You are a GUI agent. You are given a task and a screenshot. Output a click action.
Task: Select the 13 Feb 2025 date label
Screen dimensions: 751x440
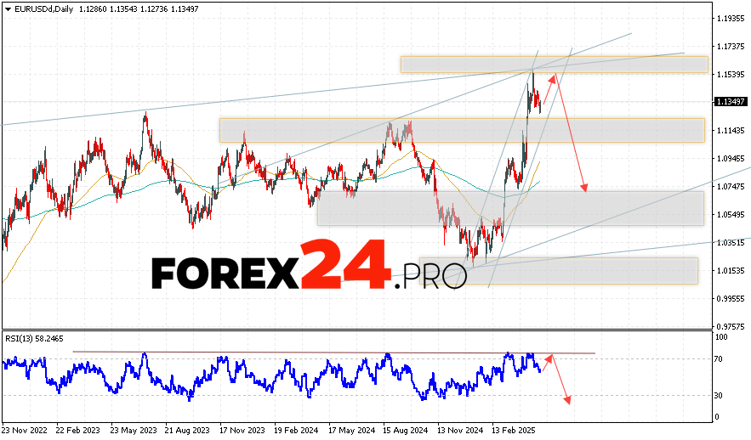click(x=515, y=431)
